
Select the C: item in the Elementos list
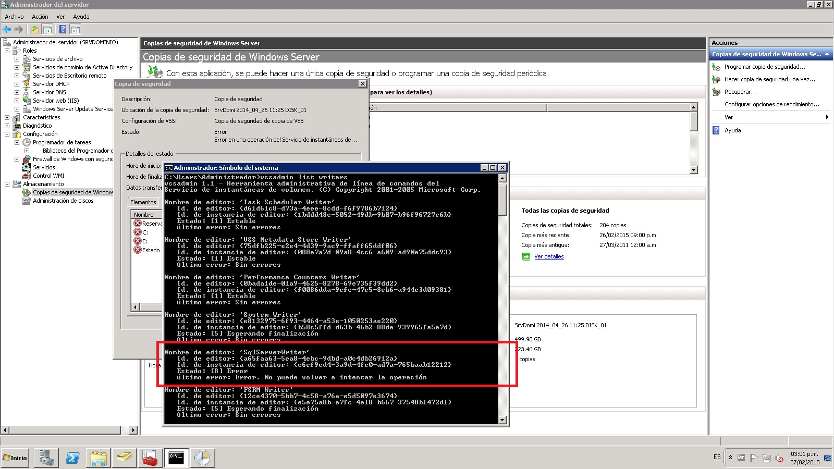(145, 232)
